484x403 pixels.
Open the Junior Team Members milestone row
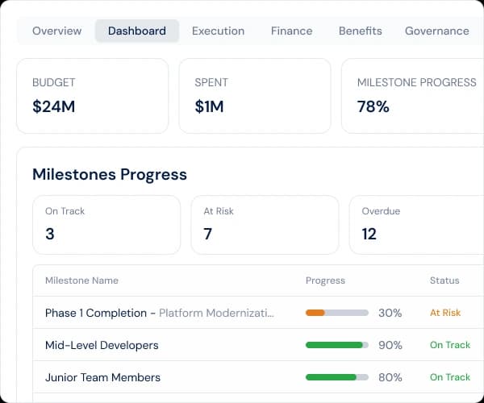pos(258,377)
